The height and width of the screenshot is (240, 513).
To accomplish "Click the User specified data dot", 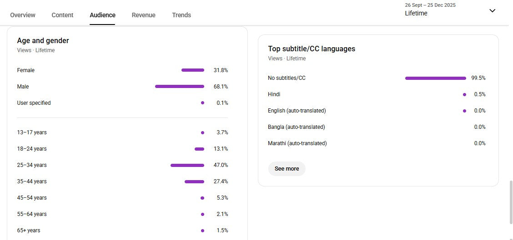I will (202, 103).
